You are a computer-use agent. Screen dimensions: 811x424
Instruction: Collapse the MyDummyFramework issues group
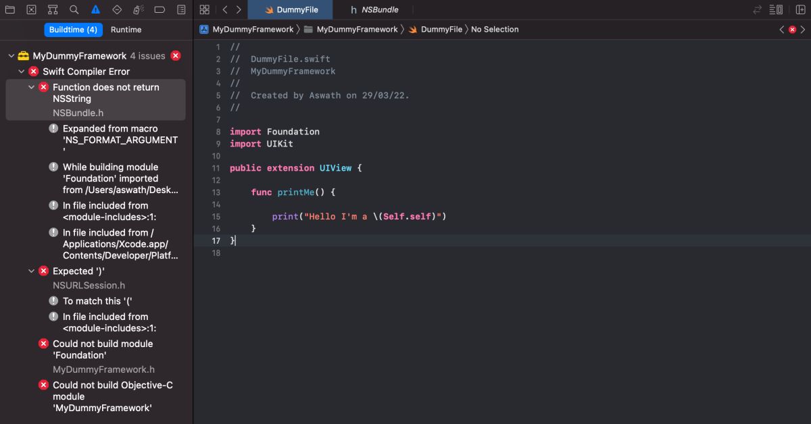click(x=11, y=56)
